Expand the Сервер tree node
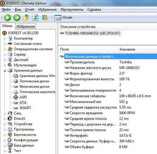Viewport: 157px width, 154px height. 5,55
